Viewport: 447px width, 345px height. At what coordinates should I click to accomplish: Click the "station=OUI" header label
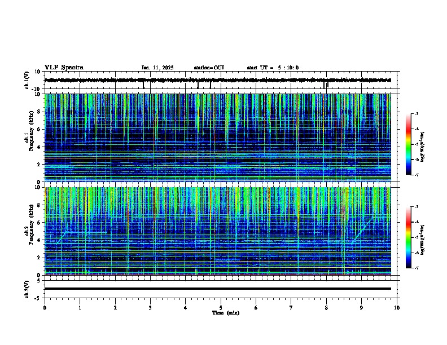pyautogui.click(x=209, y=68)
